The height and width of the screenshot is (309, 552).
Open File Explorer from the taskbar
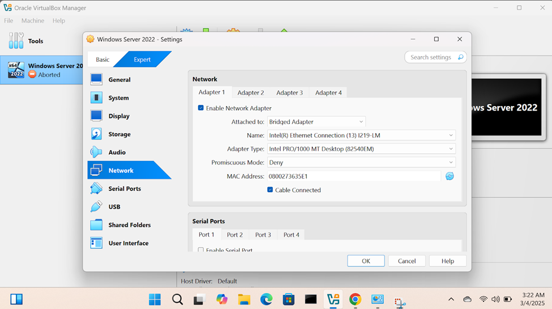click(244, 299)
